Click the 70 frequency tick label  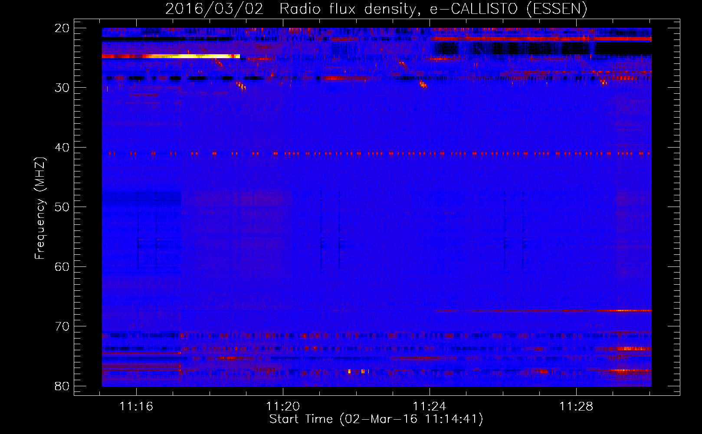pyautogui.click(x=62, y=326)
